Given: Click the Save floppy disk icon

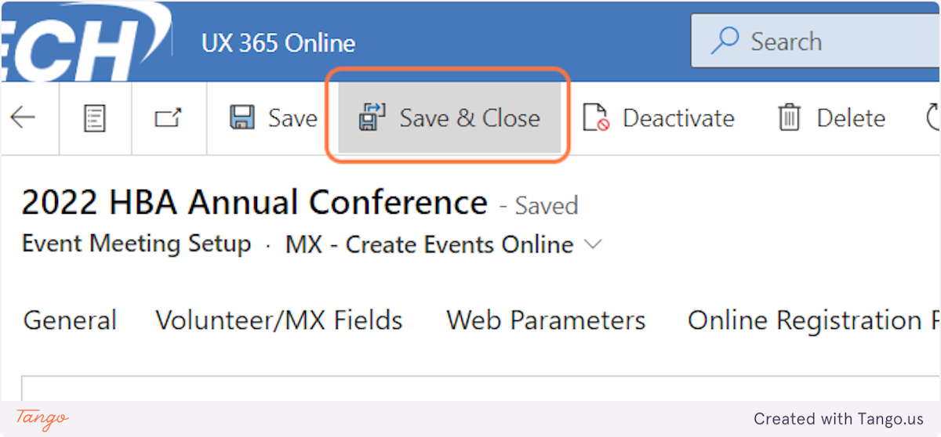Looking at the screenshot, I should coord(242,118).
